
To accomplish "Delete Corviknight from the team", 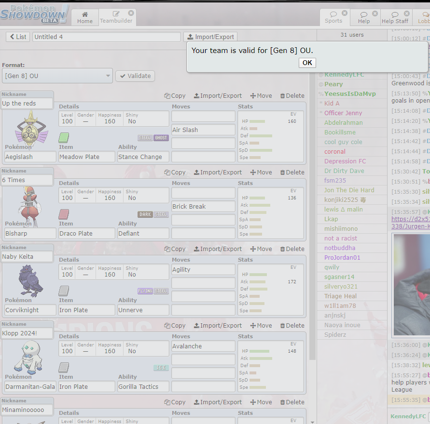I will pos(292,249).
